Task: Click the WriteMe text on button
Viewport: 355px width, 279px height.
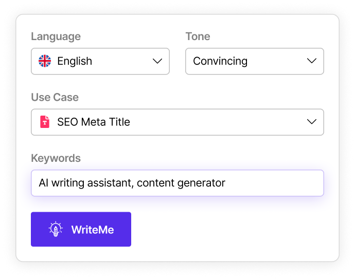Action: pyautogui.click(x=93, y=229)
